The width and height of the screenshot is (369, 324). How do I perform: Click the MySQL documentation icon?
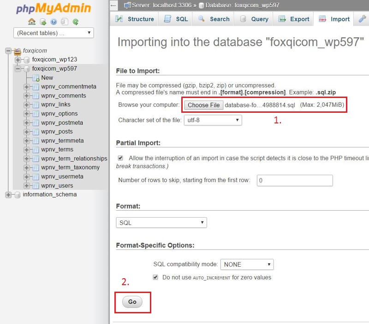(x=64, y=21)
